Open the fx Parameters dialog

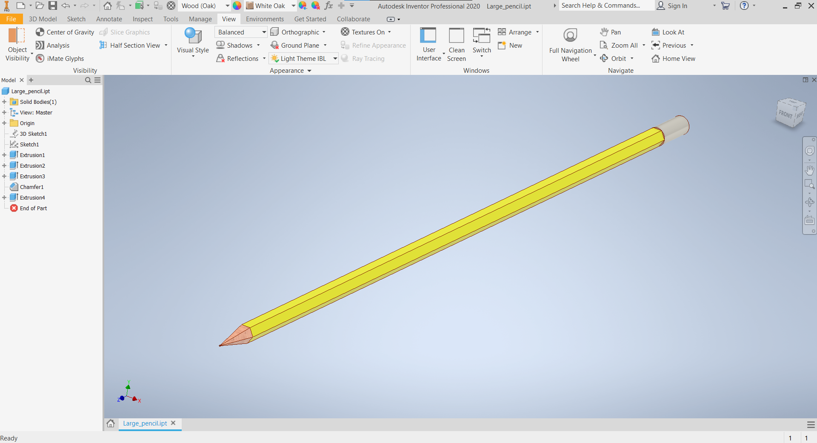click(x=329, y=6)
